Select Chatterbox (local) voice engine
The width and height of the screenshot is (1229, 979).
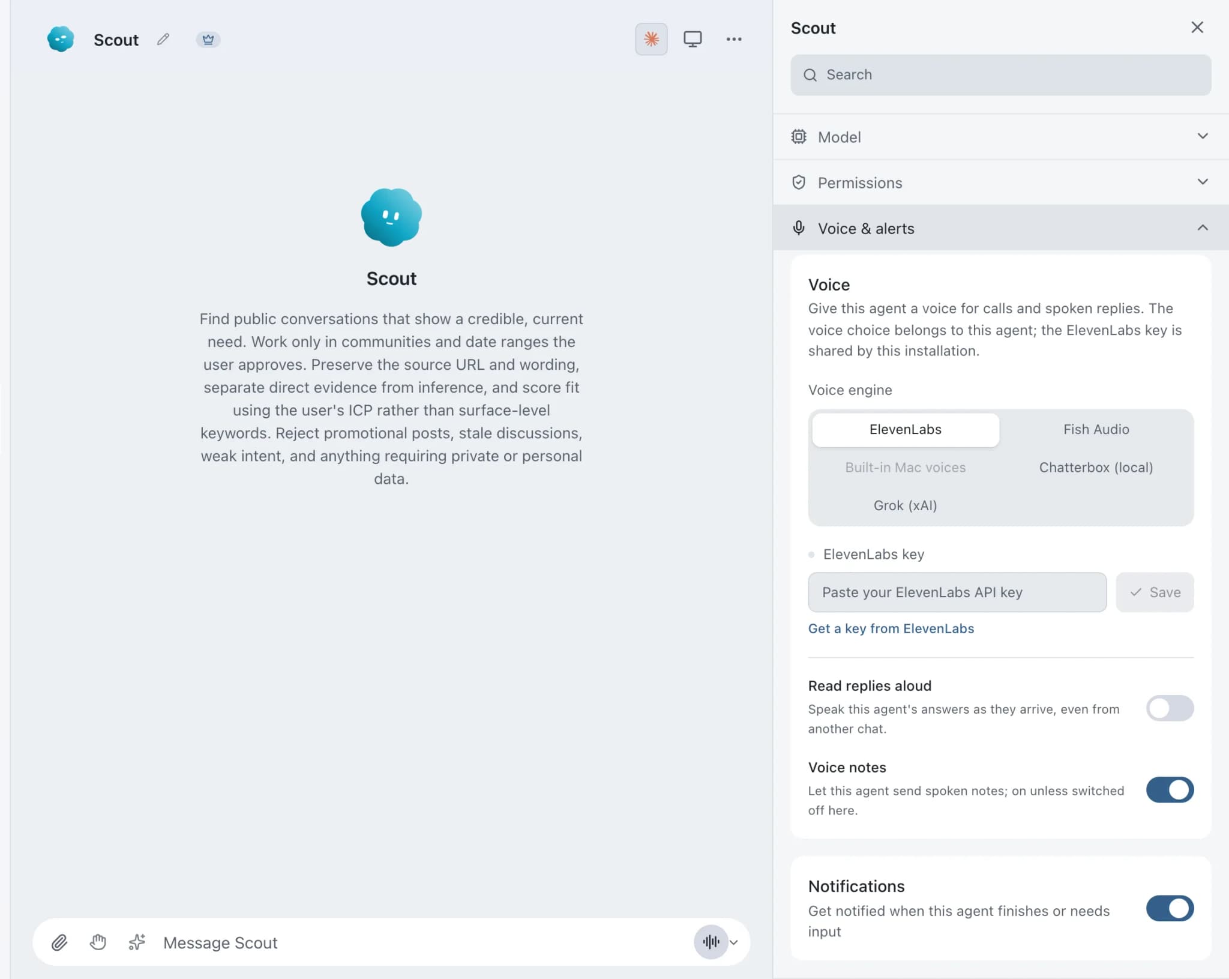coord(1096,468)
